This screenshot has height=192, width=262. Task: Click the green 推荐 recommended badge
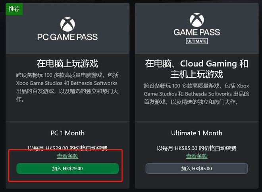(x=14, y=9)
